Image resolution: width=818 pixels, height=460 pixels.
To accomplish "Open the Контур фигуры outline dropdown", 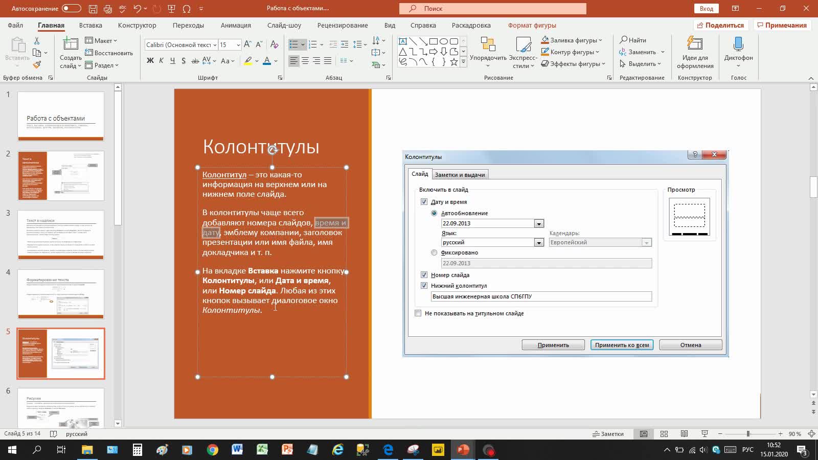I will [x=570, y=52].
